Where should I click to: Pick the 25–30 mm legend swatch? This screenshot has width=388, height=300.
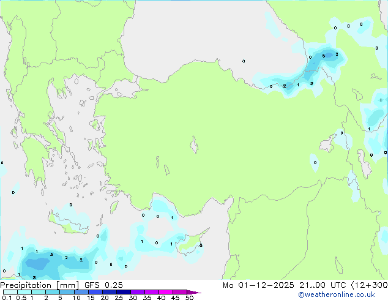124,292
